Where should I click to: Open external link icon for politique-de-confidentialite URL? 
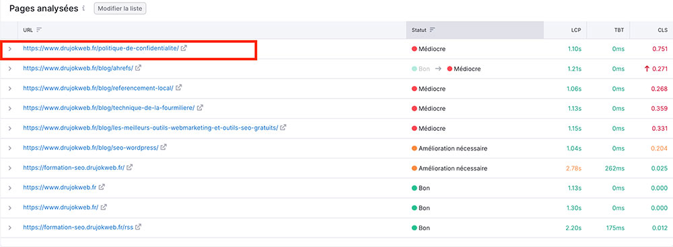click(184, 48)
